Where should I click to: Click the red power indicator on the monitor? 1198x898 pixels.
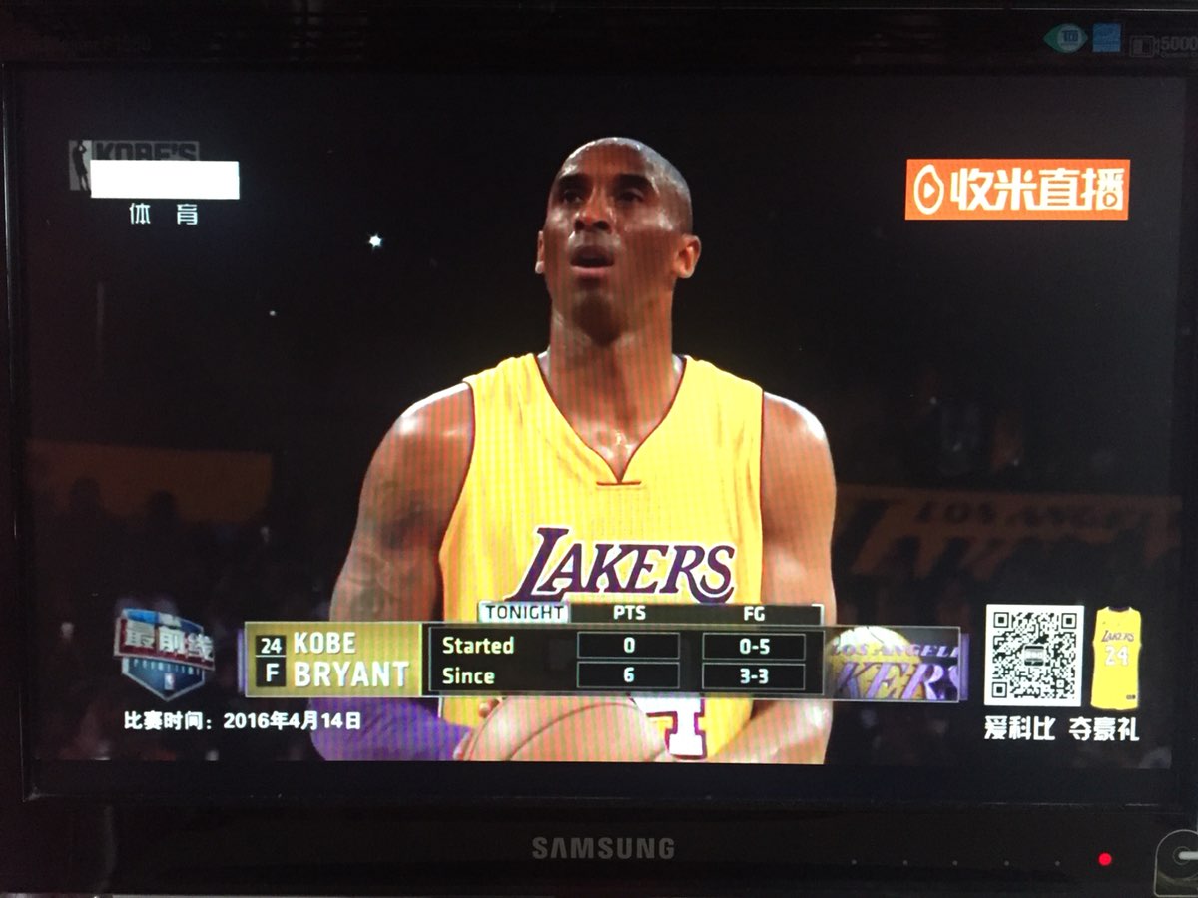click(x=1105, y=859)
